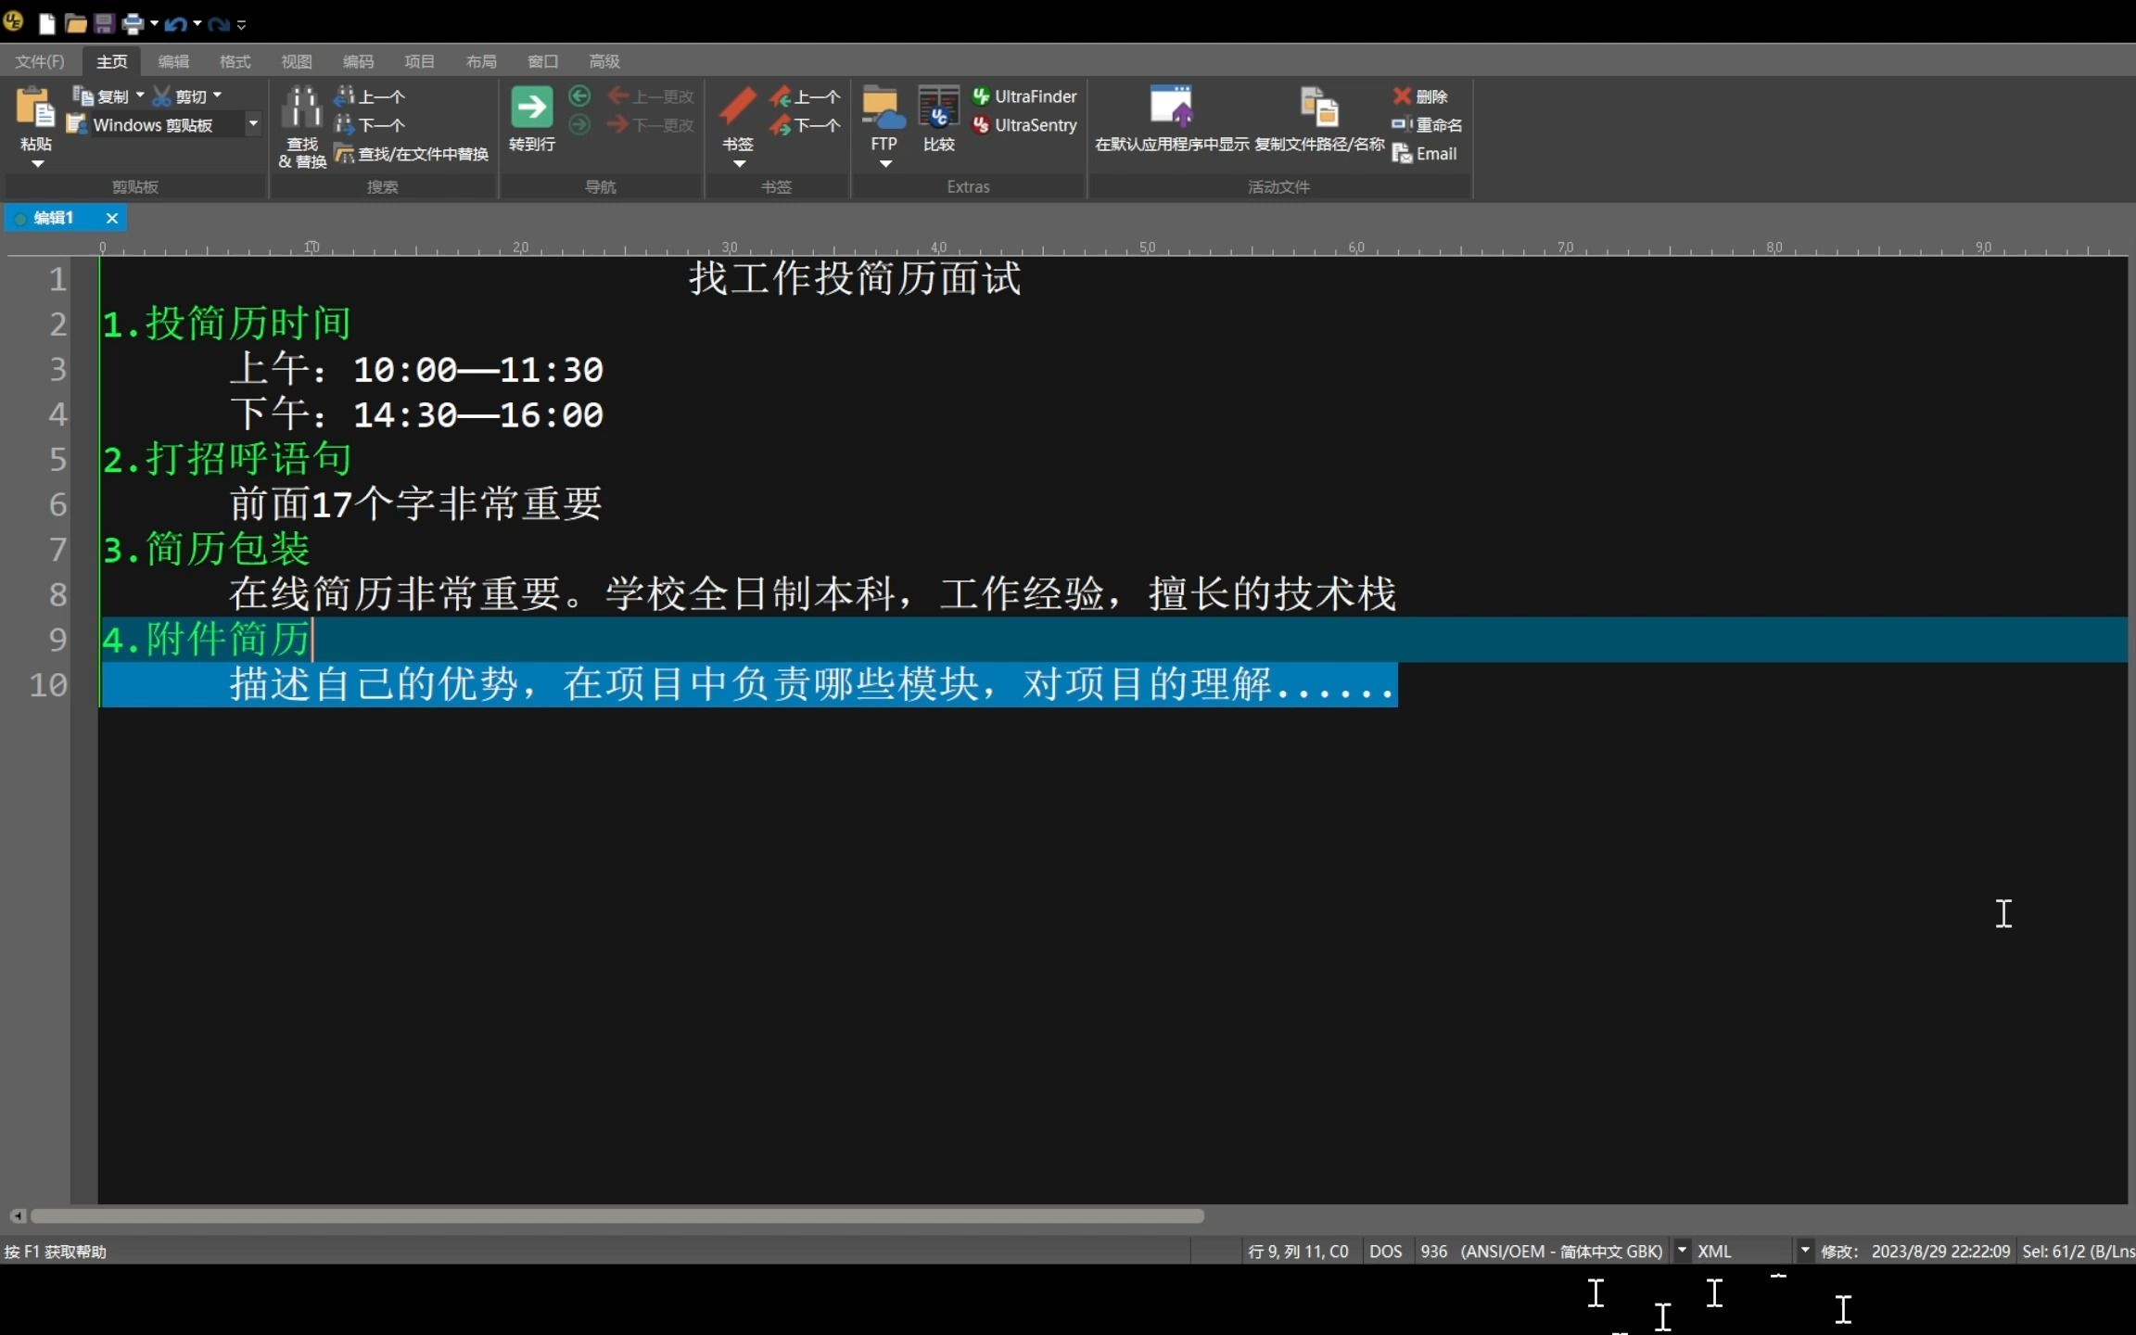2136x1335 pixels.
Task: Expand the Windows clipboard dropdown
Action: tap(252, 124)
